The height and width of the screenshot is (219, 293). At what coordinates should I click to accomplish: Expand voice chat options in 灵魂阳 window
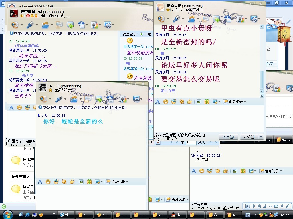pos(183,19)
